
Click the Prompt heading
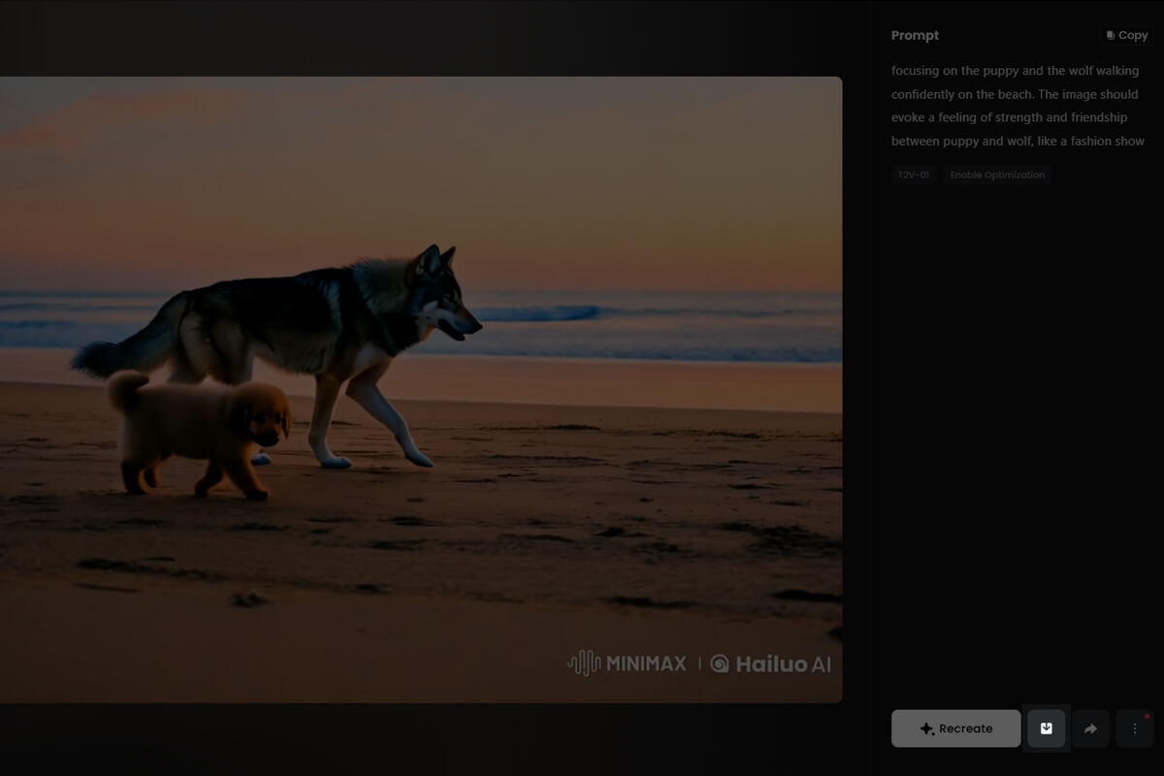click(915, 35)
